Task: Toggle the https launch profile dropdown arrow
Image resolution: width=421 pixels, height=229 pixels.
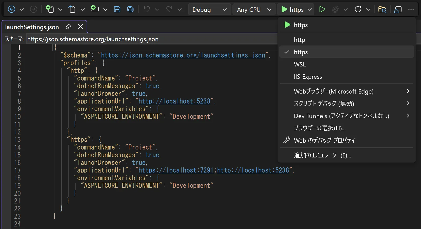Action: pyautogui.click(x=310, y=10)
